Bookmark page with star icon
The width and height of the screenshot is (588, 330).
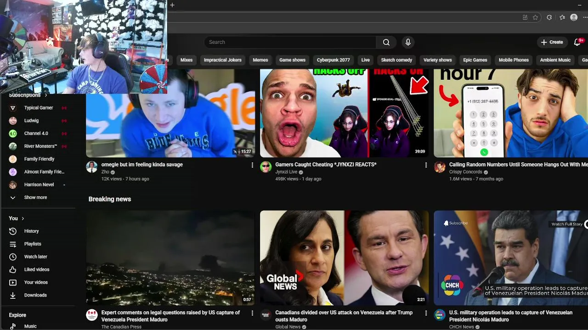[x=536, y=17]
